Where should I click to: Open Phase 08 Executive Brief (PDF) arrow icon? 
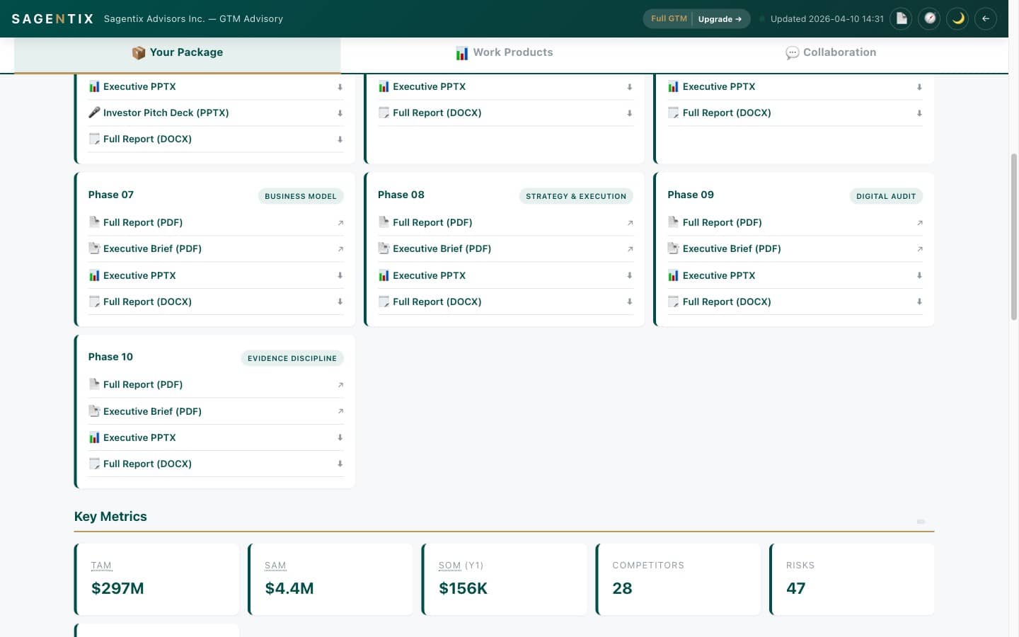tap(630, 249)
